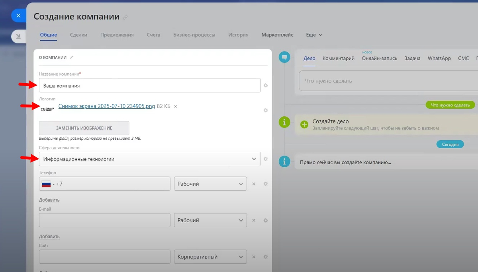Delete the uploaded logo file with the small X

[176, 106]
